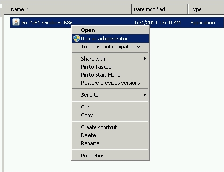Sort by the Type column header
Viewport: 224px width, 172px height.
pos(206,9)
